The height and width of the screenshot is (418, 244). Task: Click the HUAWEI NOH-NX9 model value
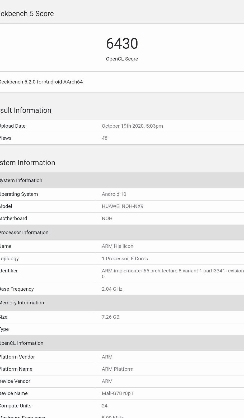123,206
